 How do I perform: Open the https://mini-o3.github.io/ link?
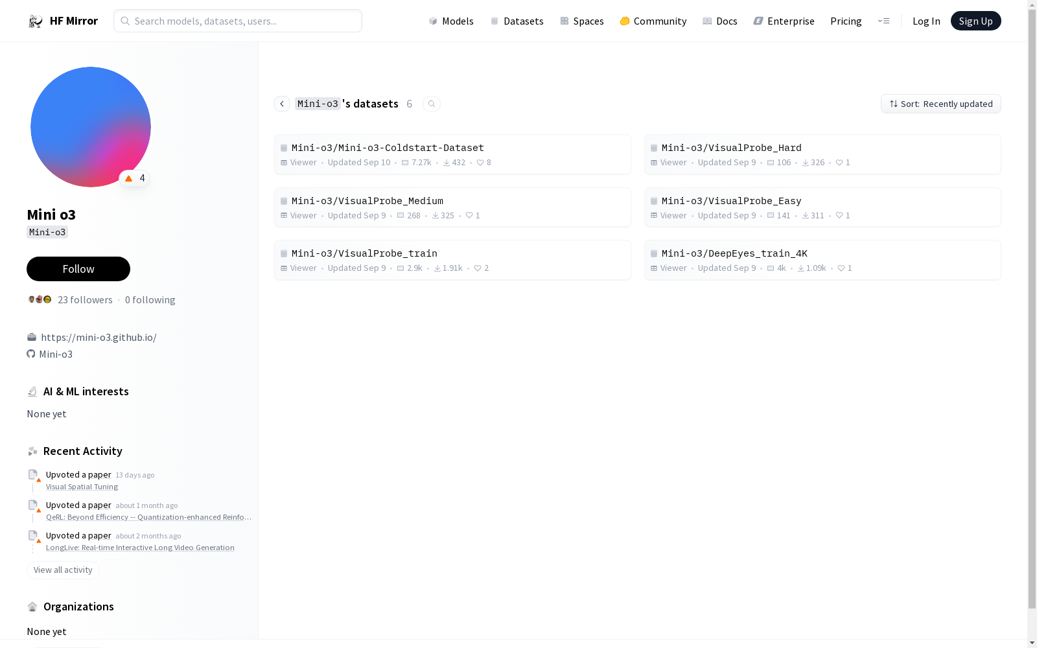99,337
